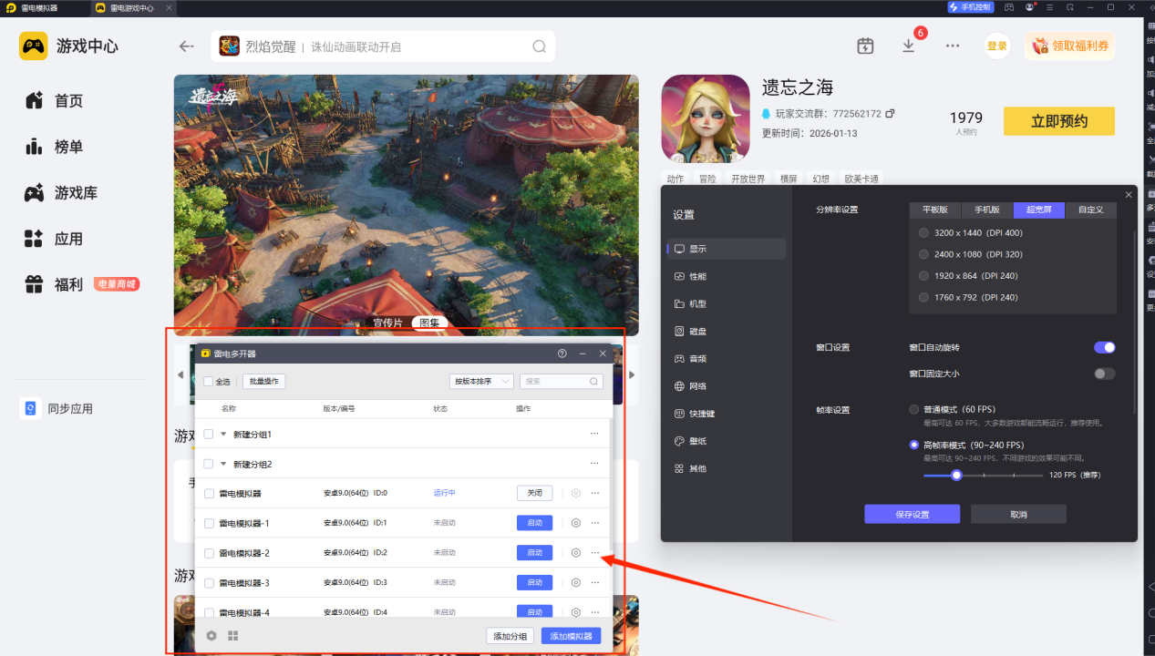Open more options for 雷电模拟器-2 row
The width and height of the screenshot is (1155, 656).
[x=595, y=553]
